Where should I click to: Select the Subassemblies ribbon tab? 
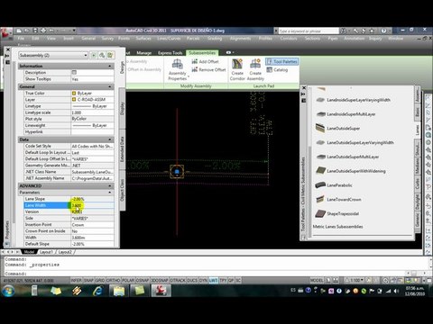click(202, 53)
